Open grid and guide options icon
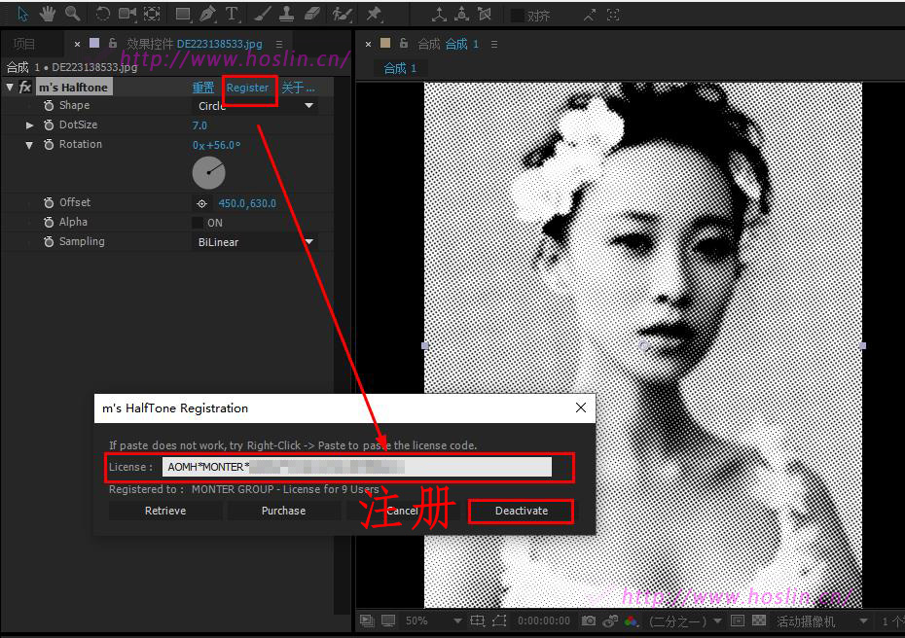This screenshot has width=905, height=638. 478,620
